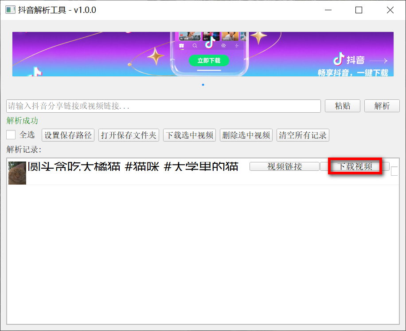Click 删除选中视频 button
The width and height of the screenshot is (406, 331).
pyautogui.click(x=246, y=135)
